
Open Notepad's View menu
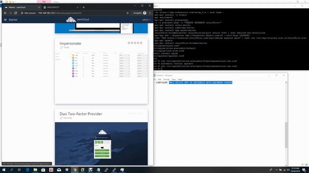tap(173, 79)
